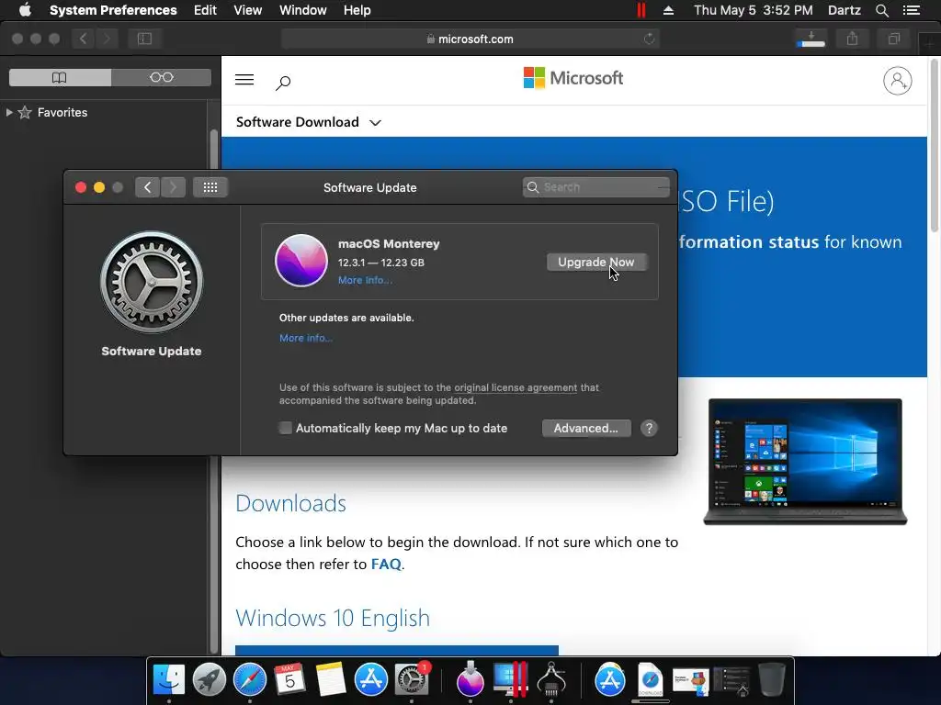
Task: Open Calendar from the Dock
Action: (x=289, y=679)
